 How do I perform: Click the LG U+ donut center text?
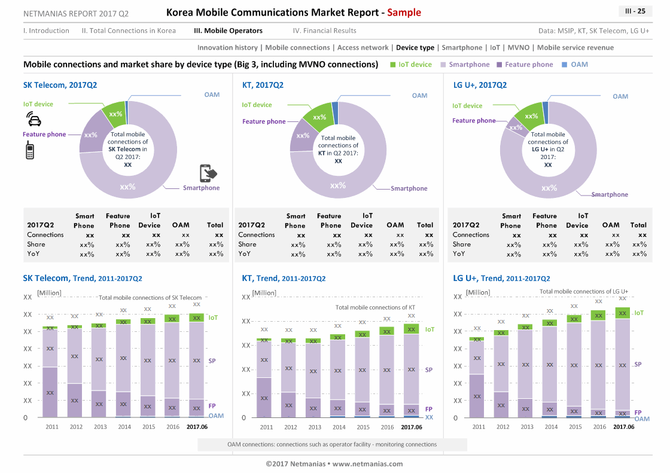coord(548,149)
